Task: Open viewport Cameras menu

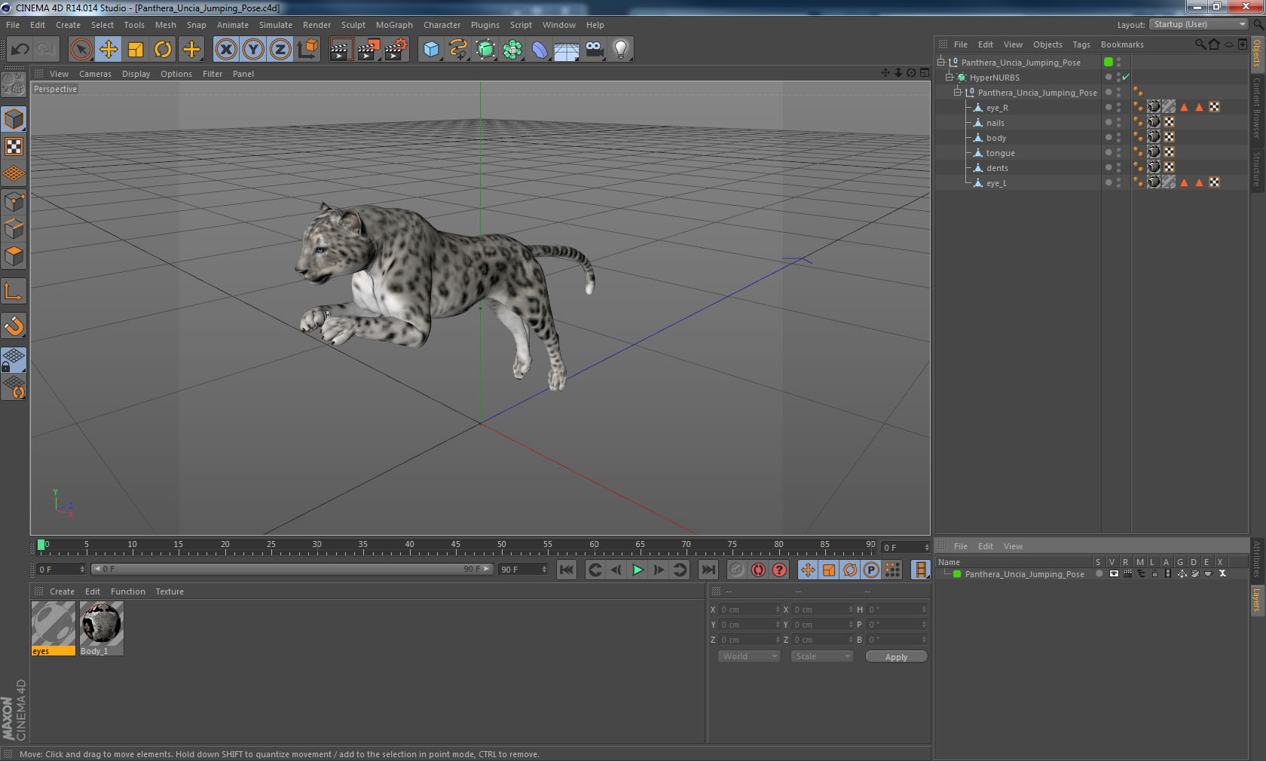Action: point(95,74)
